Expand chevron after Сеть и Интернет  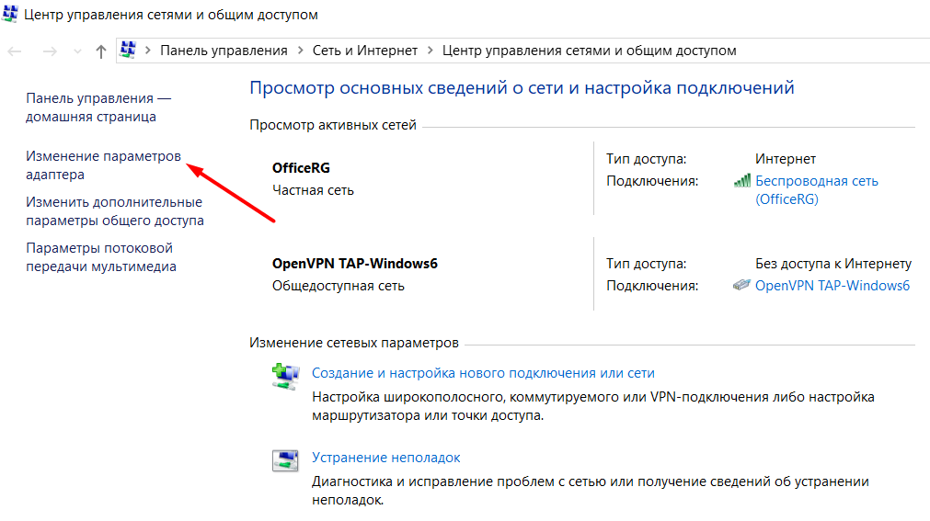point(430,51)
